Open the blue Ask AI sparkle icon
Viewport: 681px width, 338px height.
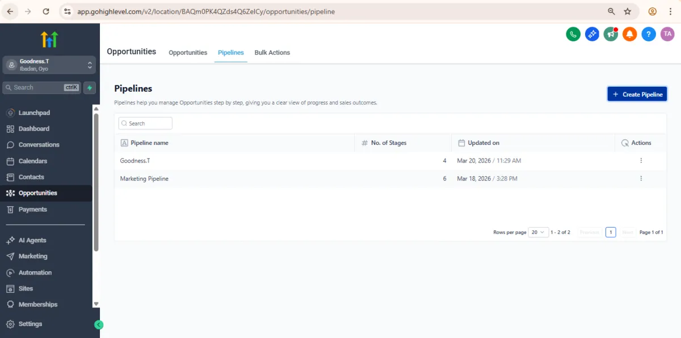592,35
